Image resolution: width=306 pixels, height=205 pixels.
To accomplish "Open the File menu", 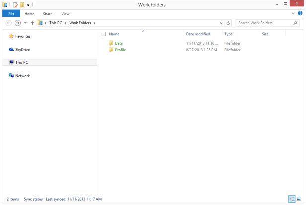I will 11,14.
